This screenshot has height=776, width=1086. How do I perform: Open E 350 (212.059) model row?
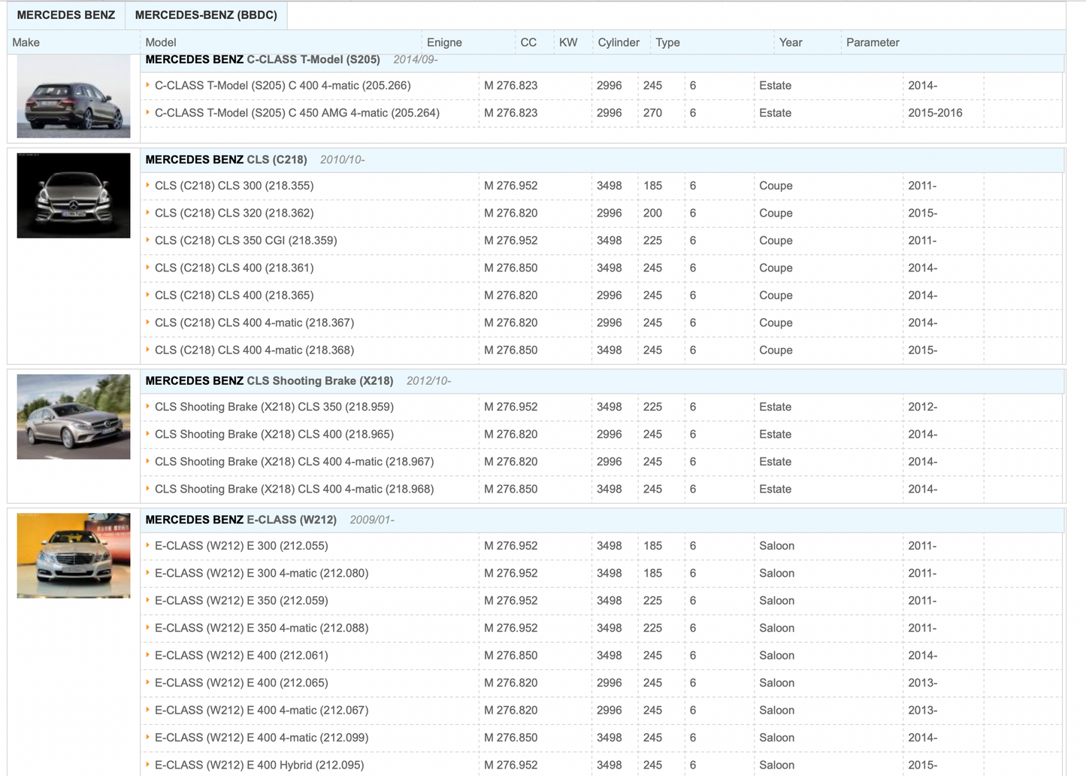pos(241,601)
